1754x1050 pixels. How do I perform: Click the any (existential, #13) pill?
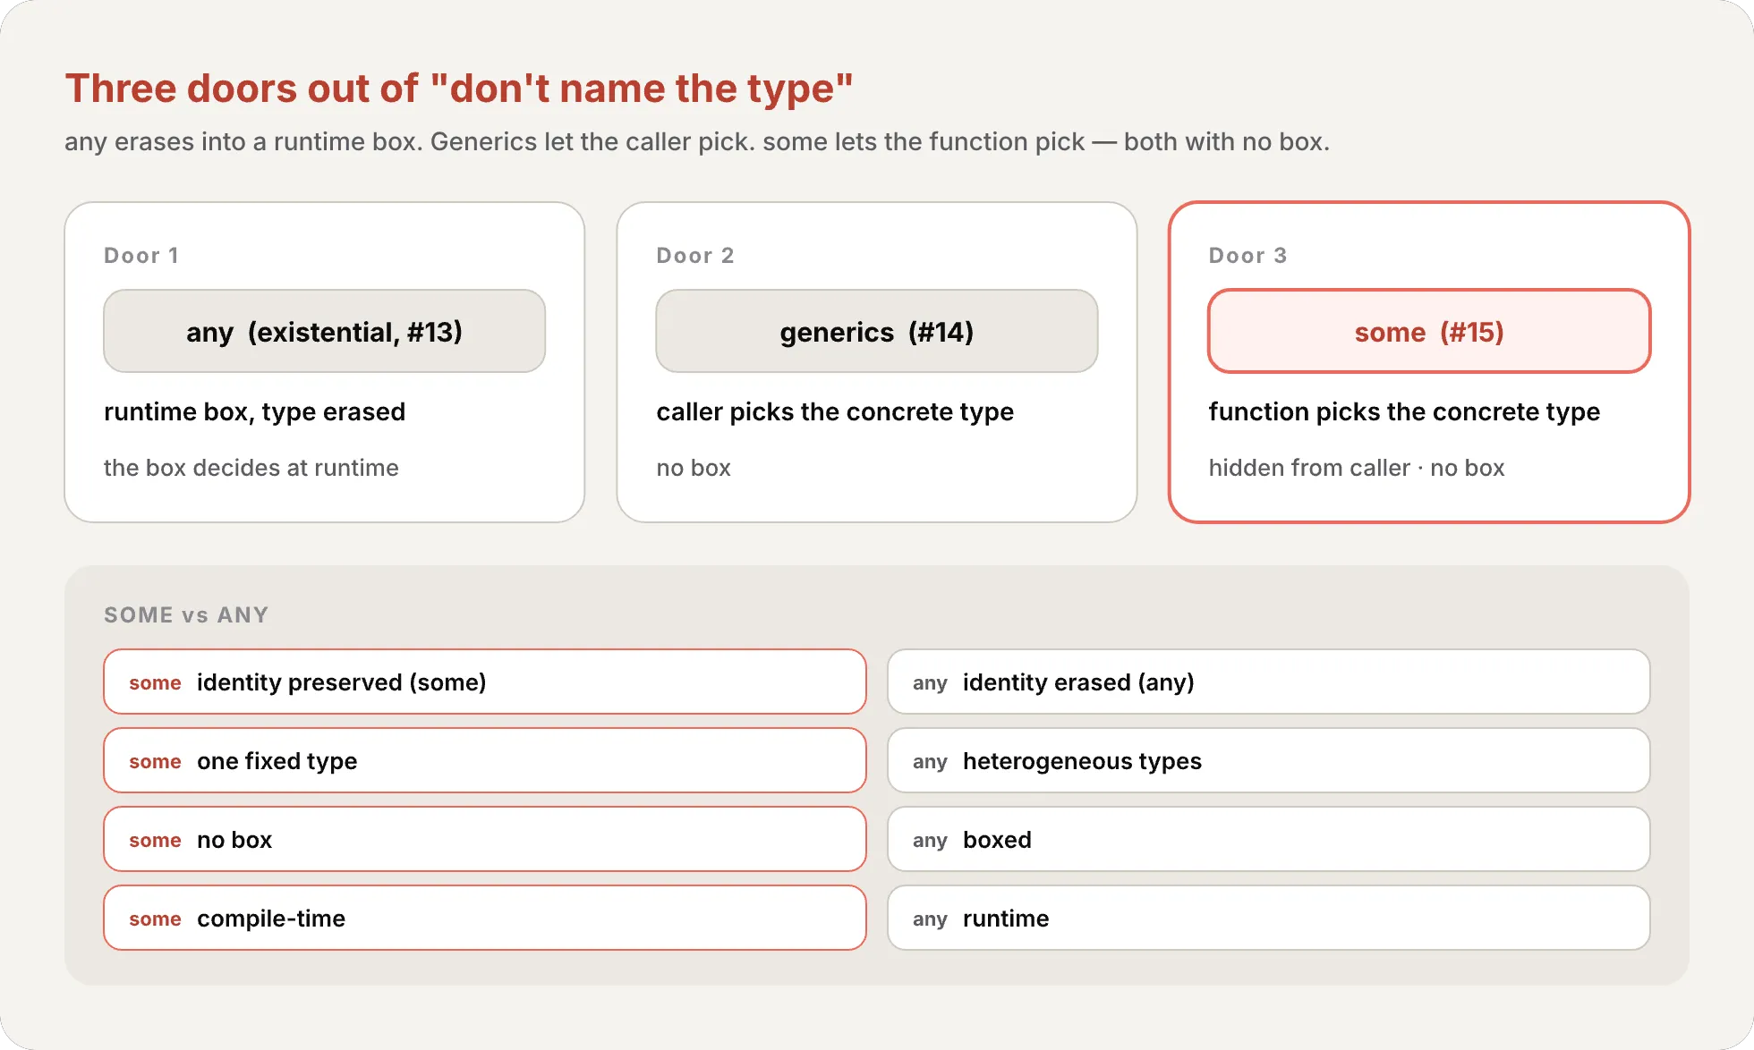coord(324,331)
